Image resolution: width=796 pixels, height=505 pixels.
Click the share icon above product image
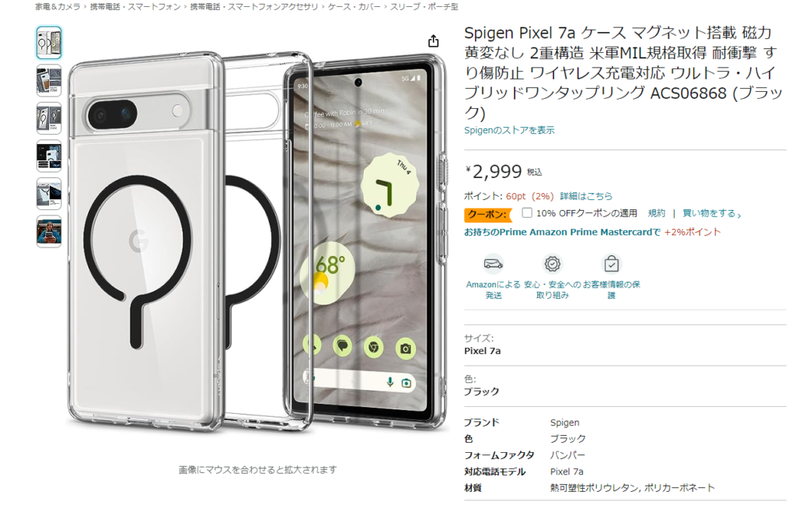coord(433,41)
